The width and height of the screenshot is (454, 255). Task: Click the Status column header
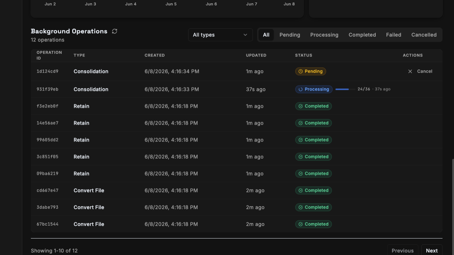(304, 55)
